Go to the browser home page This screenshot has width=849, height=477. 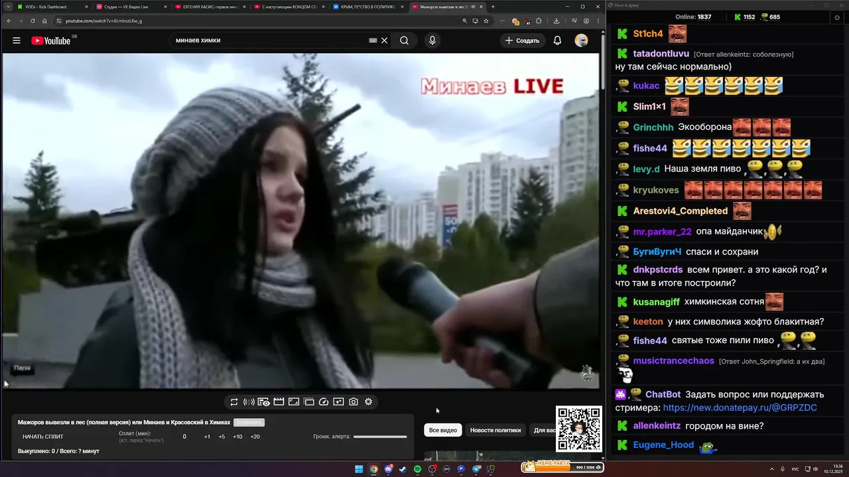pyautogui.click(x=46, y=21)
